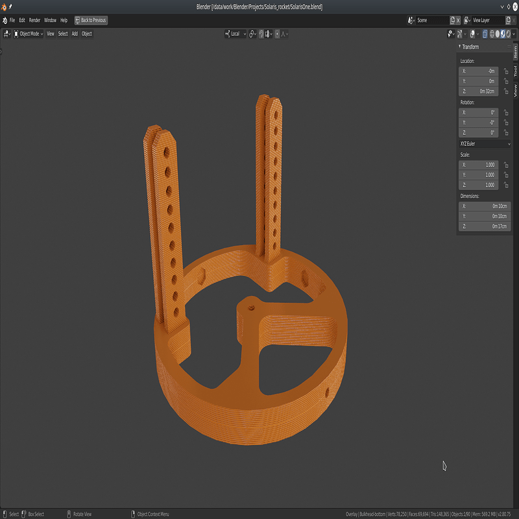Click the Location Z value field
Viewport: 519px width, 519px height.
pos(479,91)
